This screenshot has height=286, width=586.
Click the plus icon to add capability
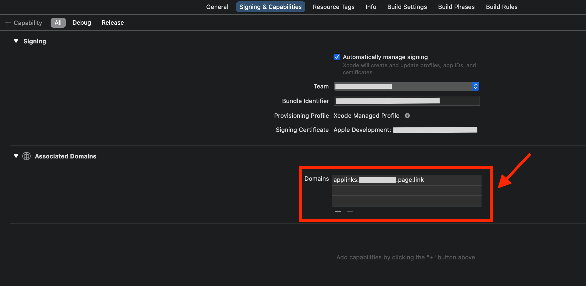coord(8,23)
